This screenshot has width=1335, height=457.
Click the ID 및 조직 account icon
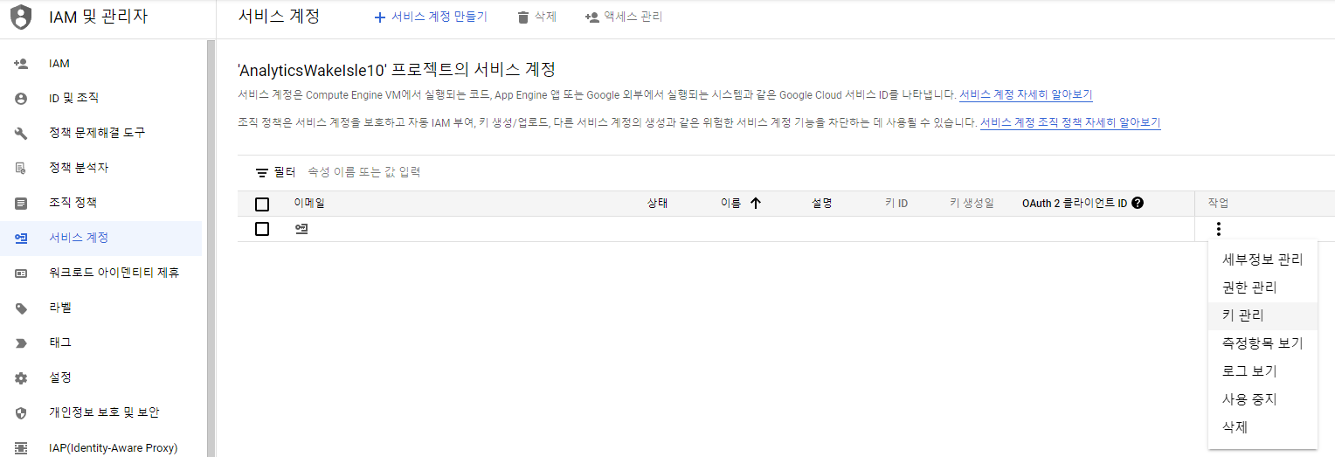pos(21,98)
